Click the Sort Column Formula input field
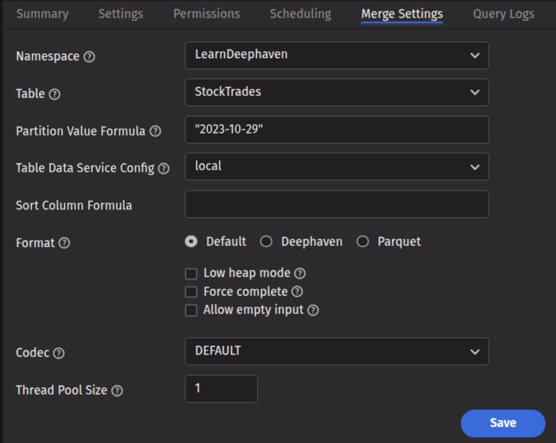556x443 pixels. click(x=337, y=204)
